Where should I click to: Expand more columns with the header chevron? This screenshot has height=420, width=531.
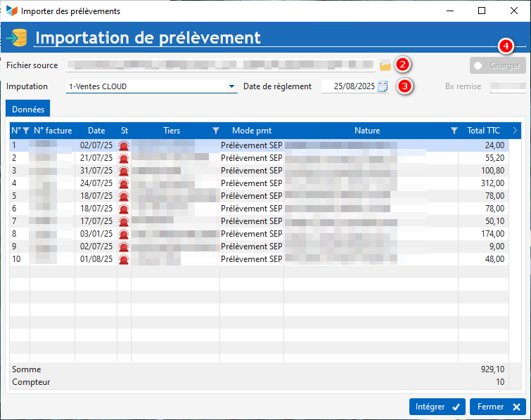coord(515,131)
